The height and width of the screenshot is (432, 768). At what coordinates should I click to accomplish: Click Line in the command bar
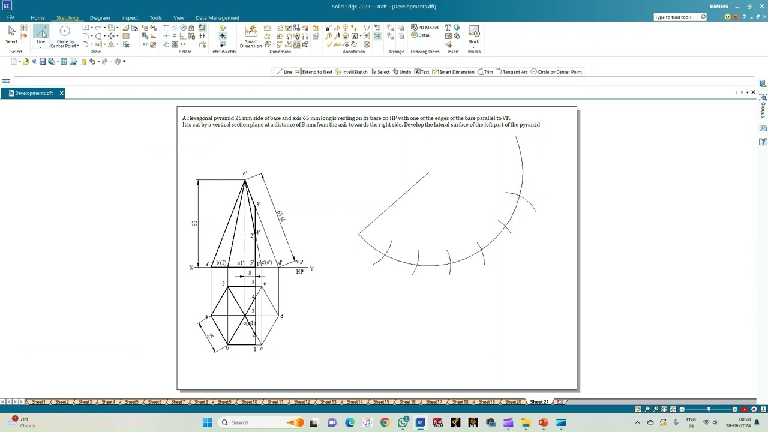pos(284,72)
